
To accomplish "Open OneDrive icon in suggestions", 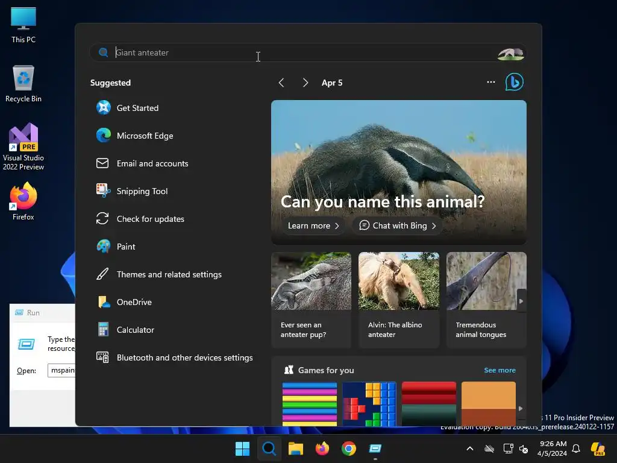I will pyautogui.click(x=104, y=302).
